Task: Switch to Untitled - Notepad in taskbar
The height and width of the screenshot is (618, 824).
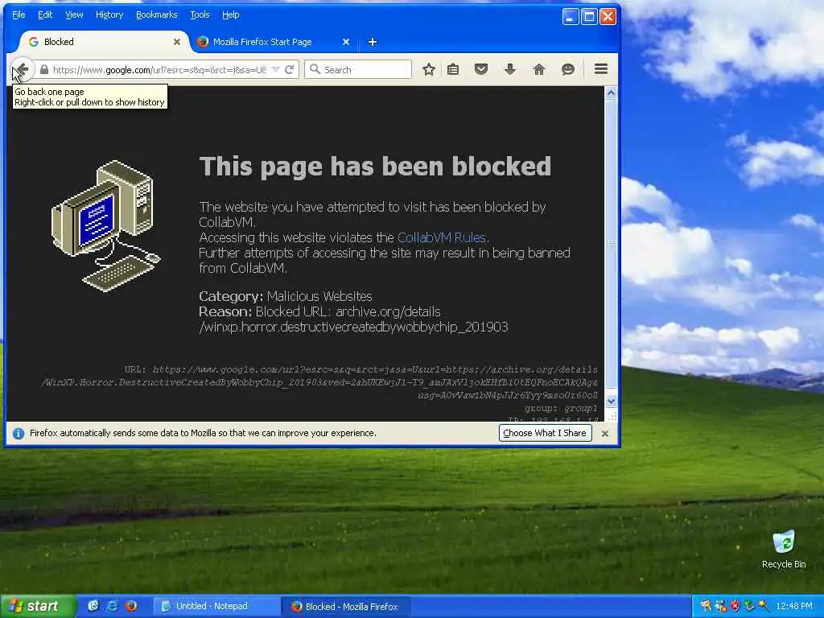Action: [216, 606]
